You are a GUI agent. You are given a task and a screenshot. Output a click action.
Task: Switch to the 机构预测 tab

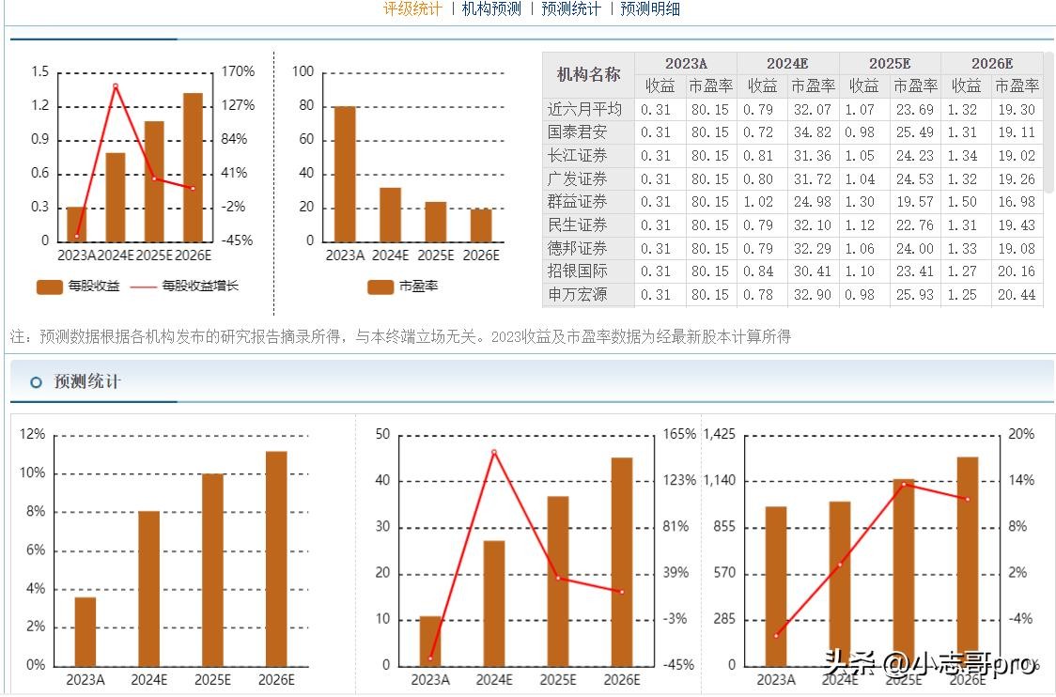tap(490, 8)
